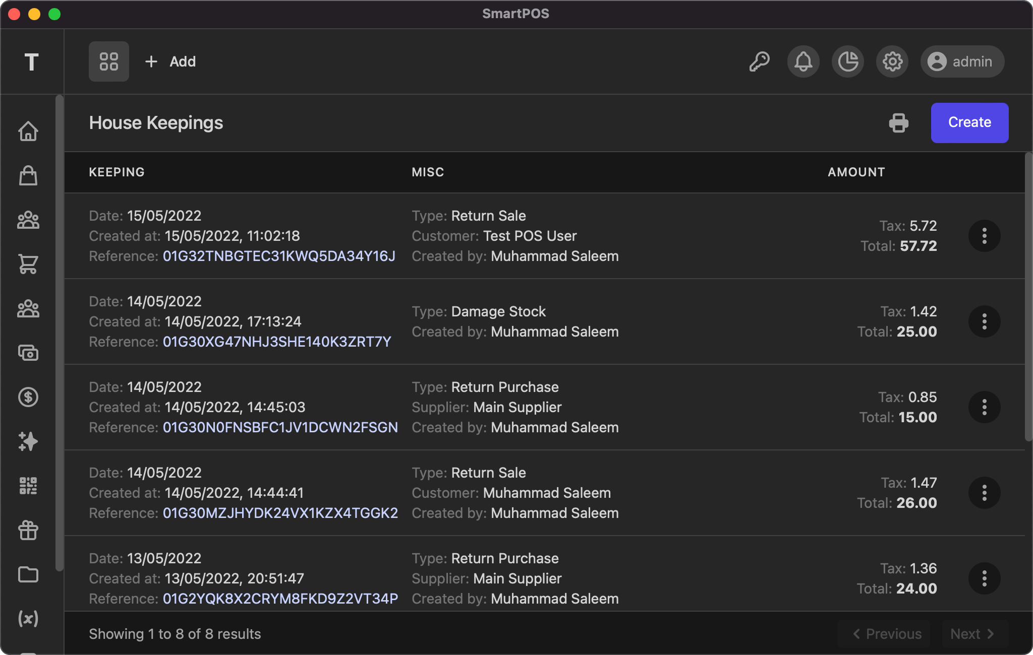The image size is (1033, 655).
Task: Click the Add button in toolbar
Action: pyautogui.click(x=170, y=61)
